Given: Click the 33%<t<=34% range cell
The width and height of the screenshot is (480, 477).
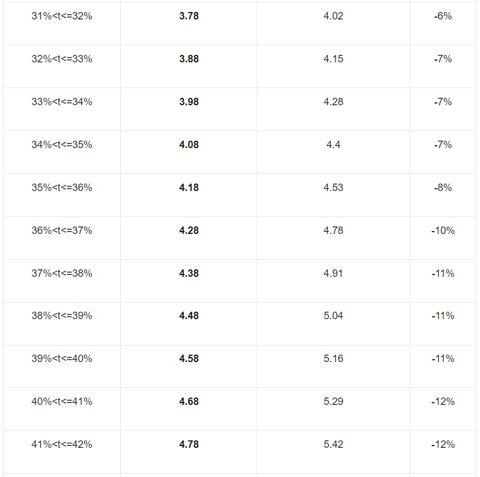Looking at the screenshot, I should point(62,101).
